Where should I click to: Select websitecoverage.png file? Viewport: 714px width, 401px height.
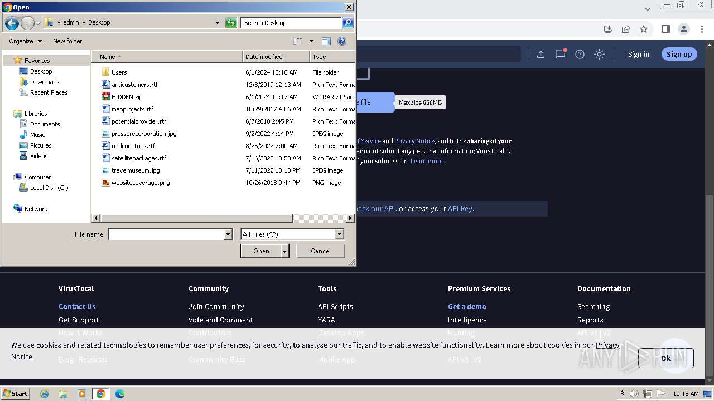[x=141, y=183]
